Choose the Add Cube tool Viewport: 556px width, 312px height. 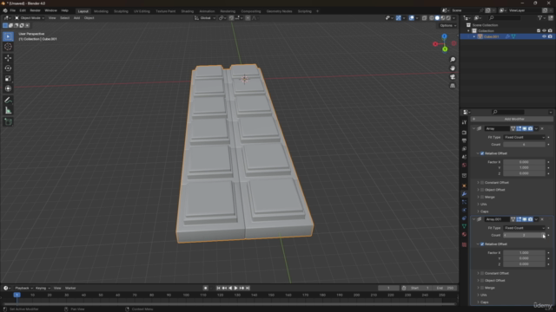(x=8, y=122)
